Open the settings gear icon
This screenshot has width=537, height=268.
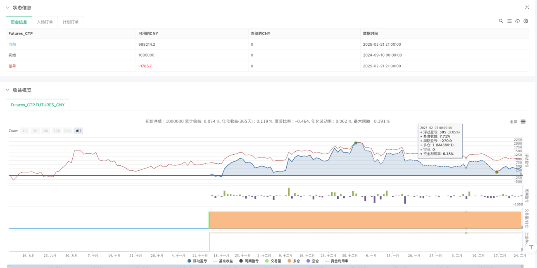[x=526, y=21]
